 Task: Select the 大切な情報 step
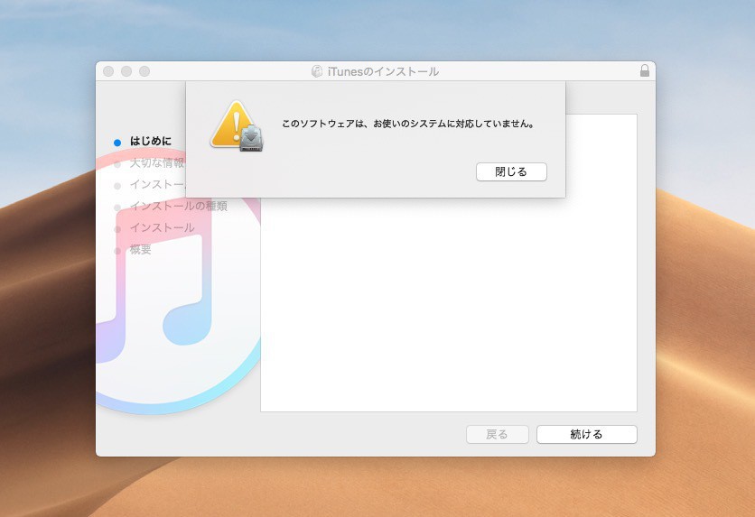[157, 163]
